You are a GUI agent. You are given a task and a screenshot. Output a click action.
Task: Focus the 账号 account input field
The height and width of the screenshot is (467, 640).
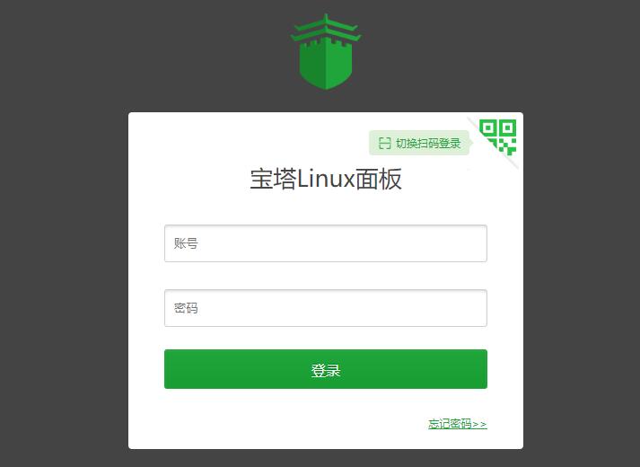coord(326,243)
